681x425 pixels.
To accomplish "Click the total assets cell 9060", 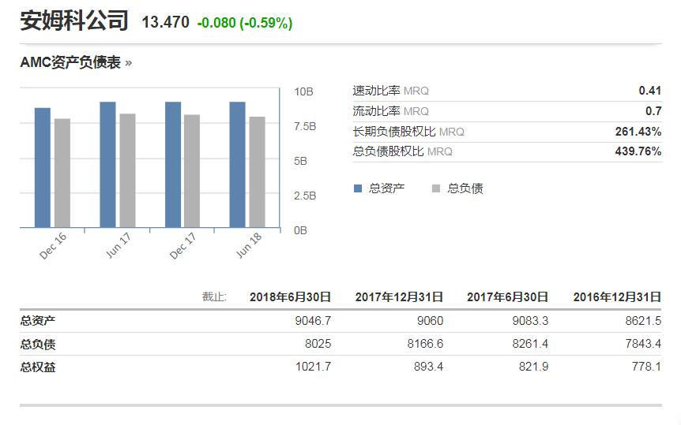I will coord(430,321).
